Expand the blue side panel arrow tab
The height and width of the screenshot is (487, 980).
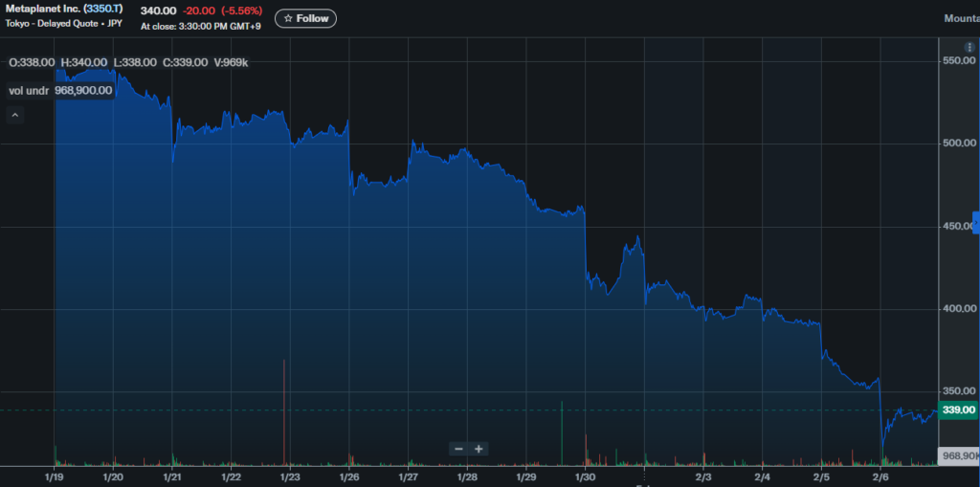click(975, 222)
